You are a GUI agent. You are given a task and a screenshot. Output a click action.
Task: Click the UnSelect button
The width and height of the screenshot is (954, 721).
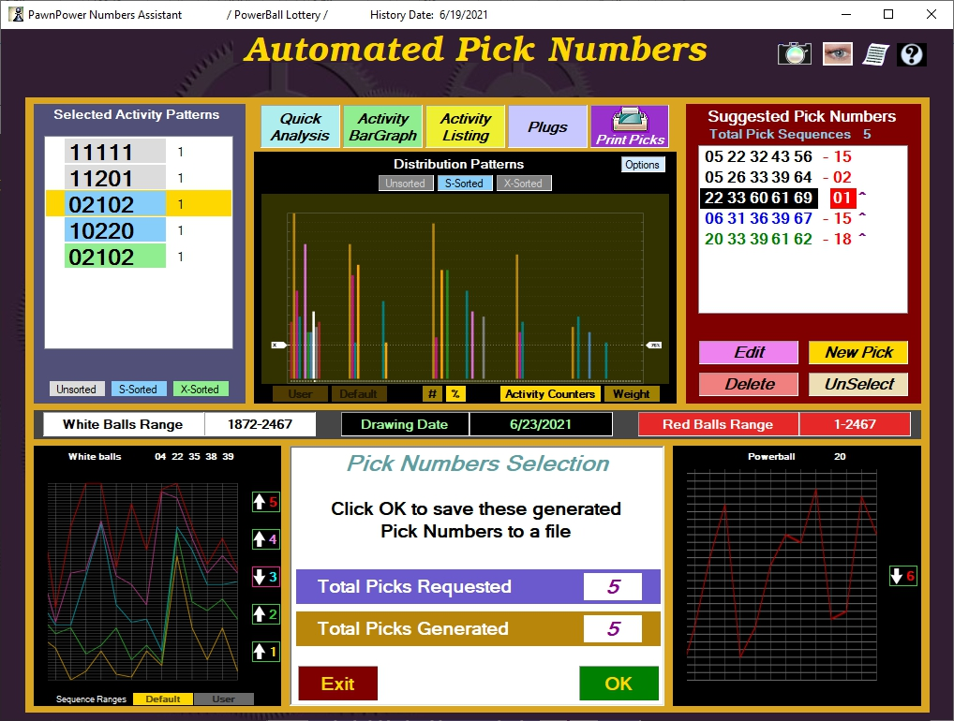tap(857, 384)
